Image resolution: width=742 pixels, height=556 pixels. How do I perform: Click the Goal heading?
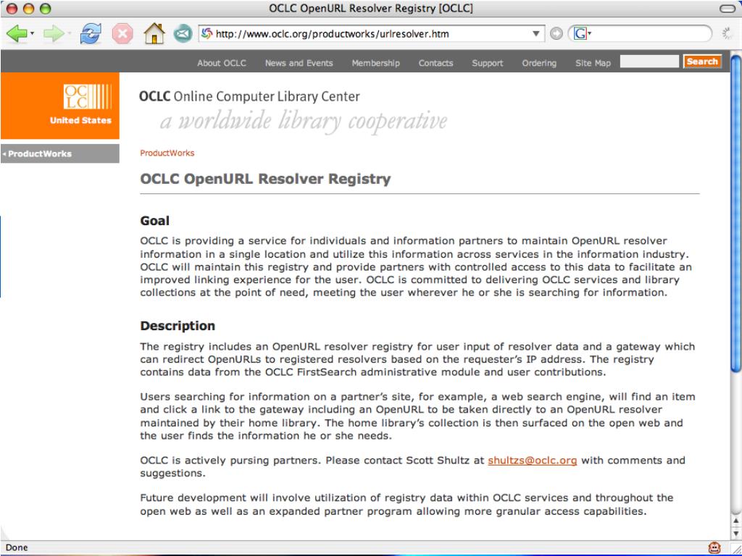[x=155, y=221]
